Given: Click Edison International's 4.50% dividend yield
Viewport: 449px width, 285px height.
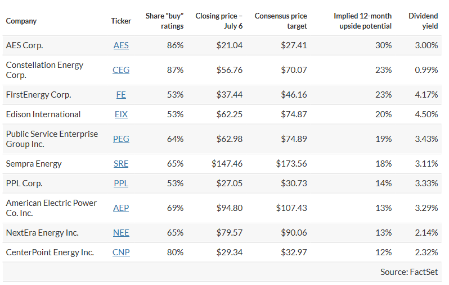Looking at the screenshot, I should tap(426, 114).
